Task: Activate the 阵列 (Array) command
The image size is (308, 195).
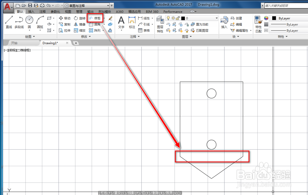Action: 95,30
